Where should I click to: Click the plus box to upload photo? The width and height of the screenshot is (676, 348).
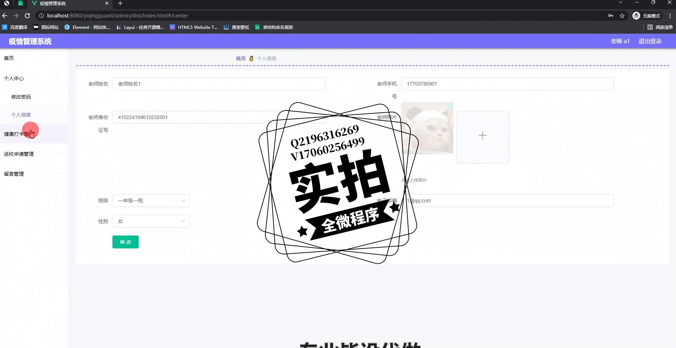(x=483, y=137)
